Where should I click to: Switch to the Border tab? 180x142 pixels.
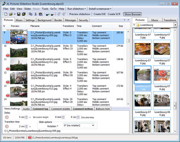point(58,20)
